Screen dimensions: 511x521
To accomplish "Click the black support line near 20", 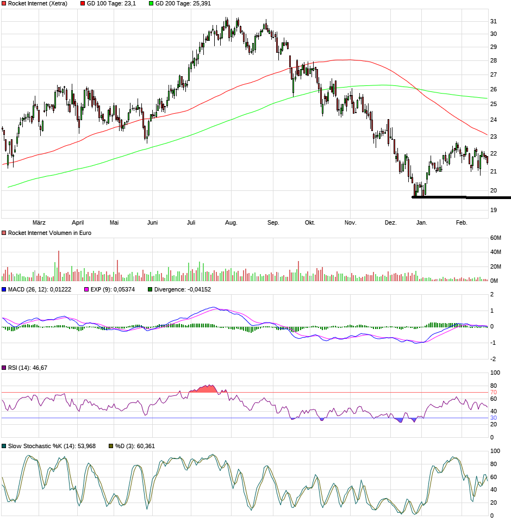I will tap(462, 197).
